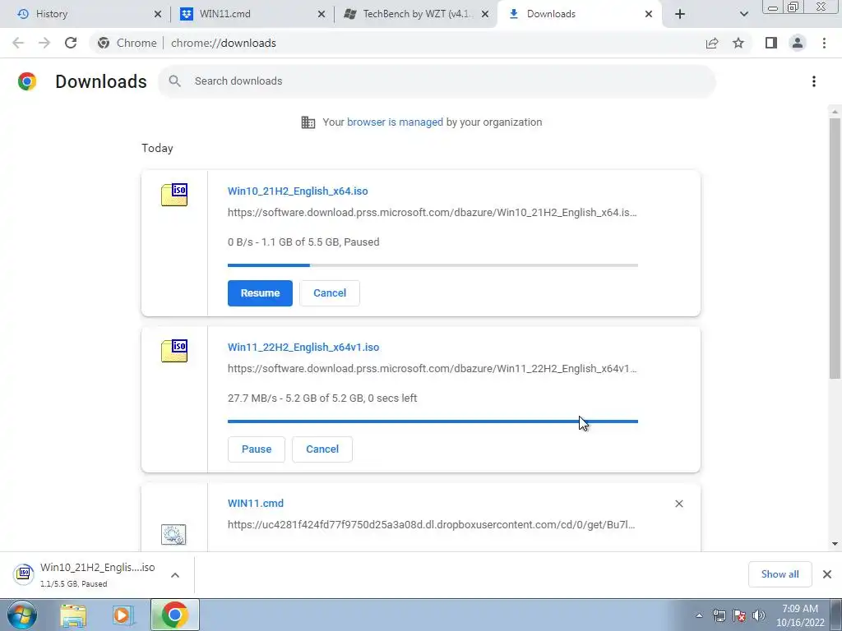This screenshot has height=631, width=842.
Task: Open the Chrome profile avatar
Action: [798, 43]
